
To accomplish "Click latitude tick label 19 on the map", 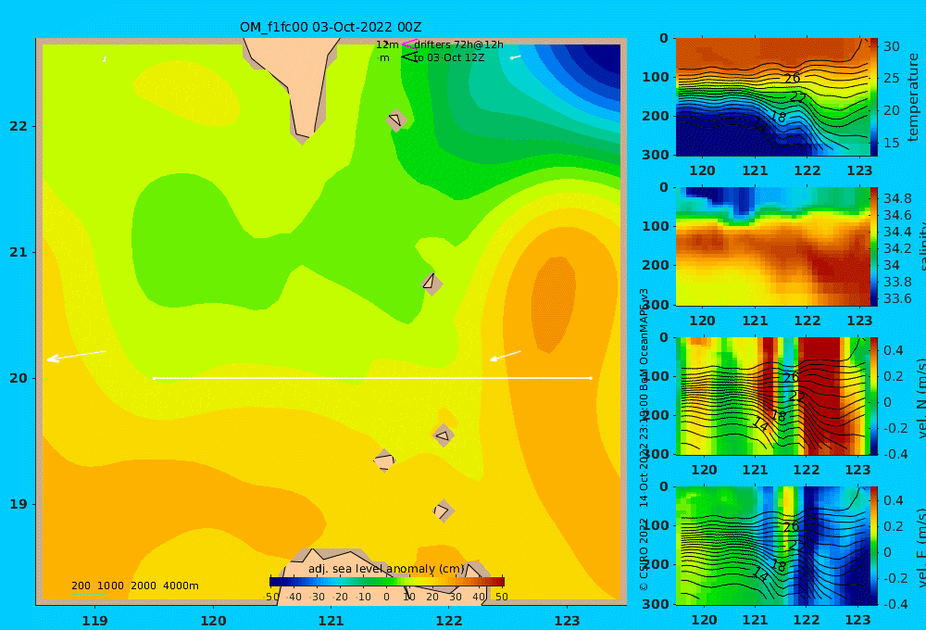I will pyautogui.click(x=19, y=504).
